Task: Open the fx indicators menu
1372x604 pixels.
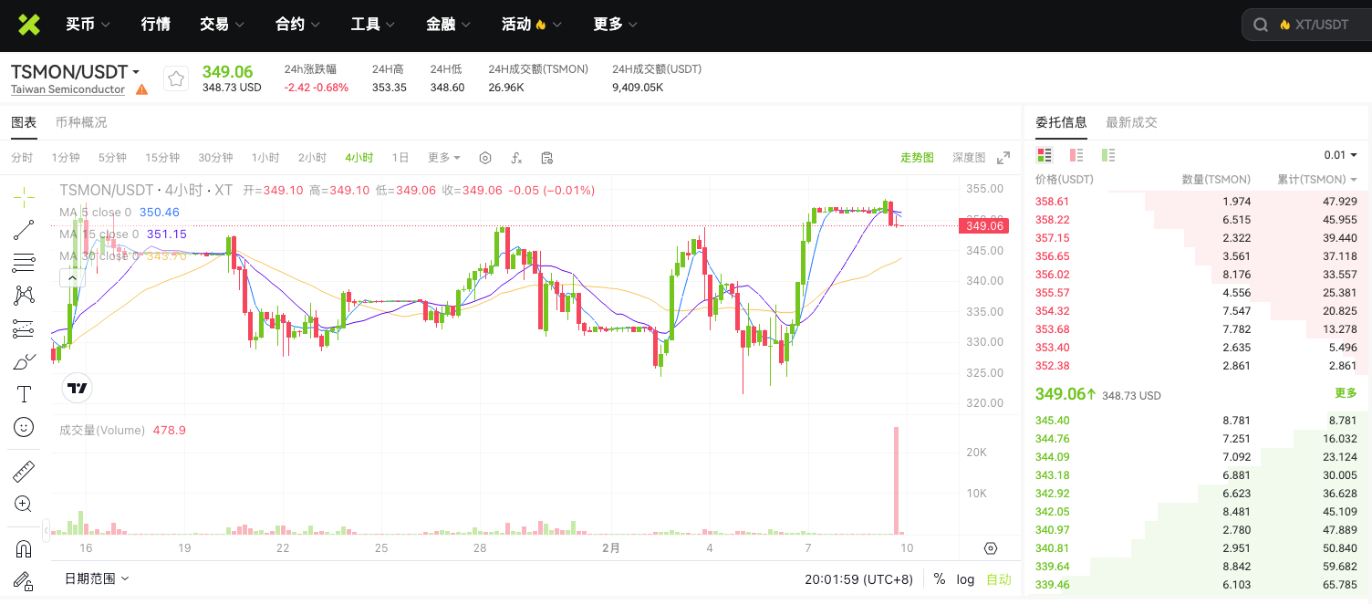Action: point(516,158)
